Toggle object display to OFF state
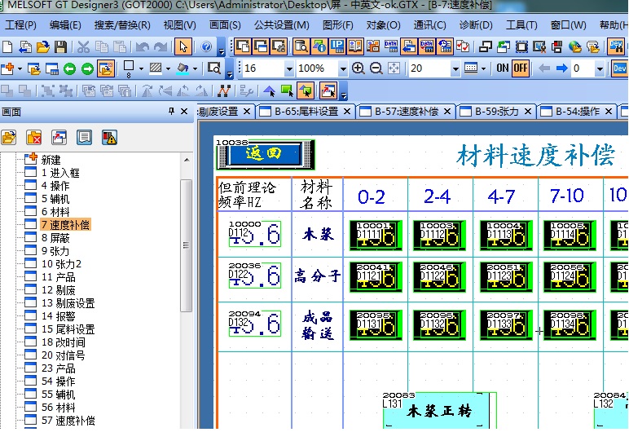 pos(520,68)
